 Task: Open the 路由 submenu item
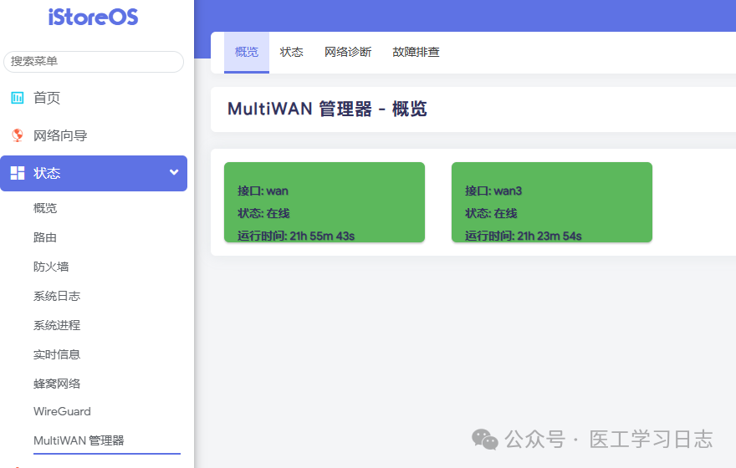pos(45,237)
